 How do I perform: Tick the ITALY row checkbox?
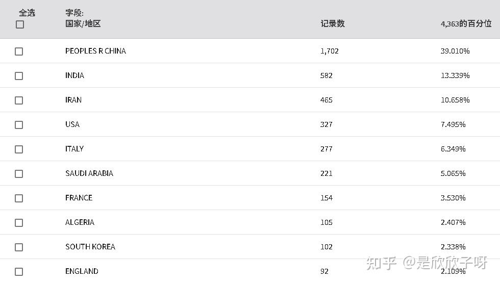(19, 149)
